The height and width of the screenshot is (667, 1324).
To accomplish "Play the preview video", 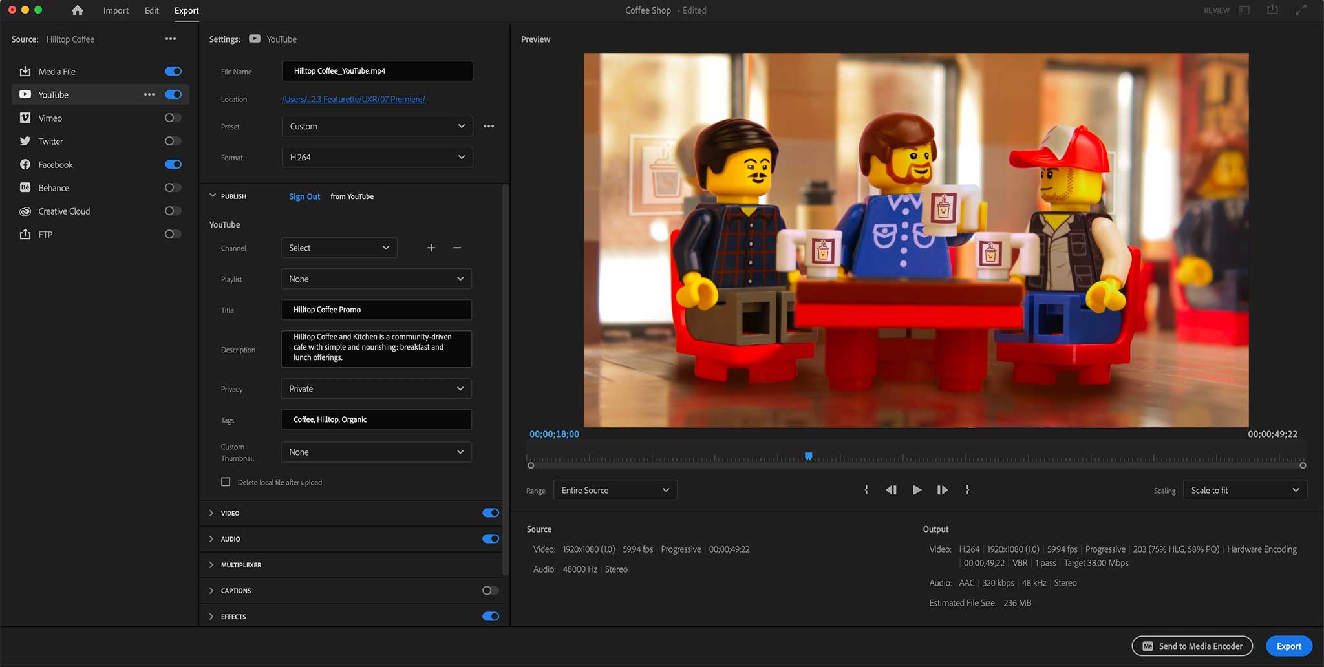I will [x=917, y=490].
